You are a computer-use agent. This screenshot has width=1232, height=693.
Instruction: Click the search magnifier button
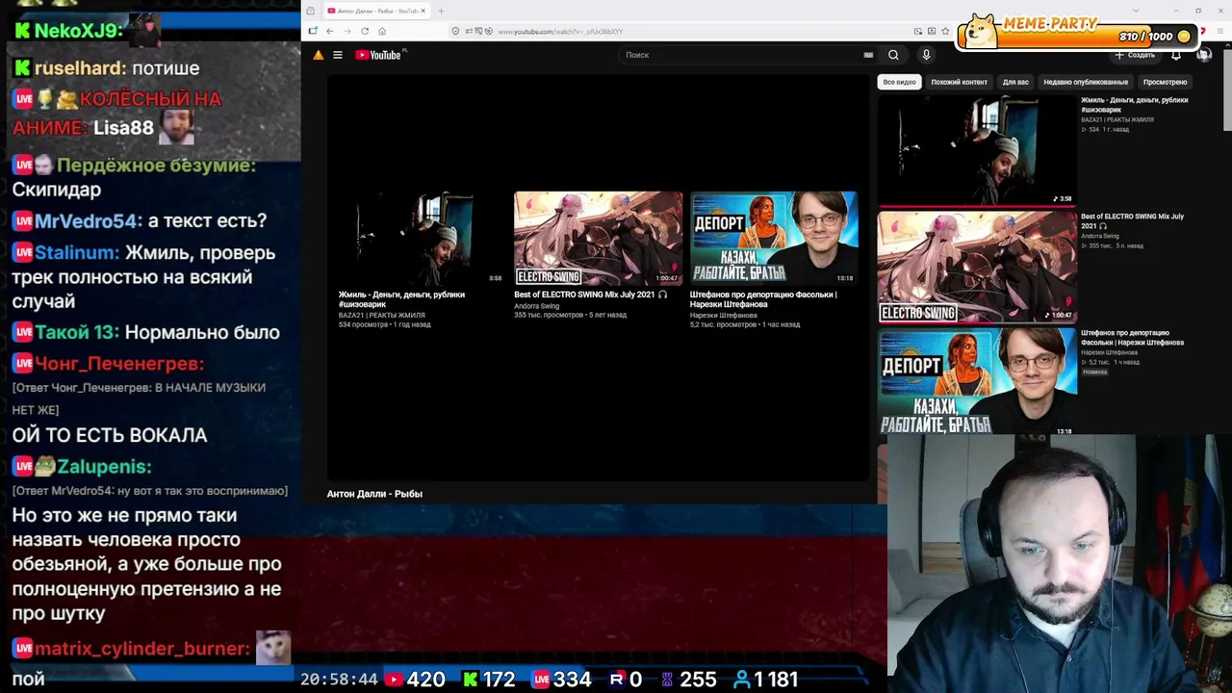pyautogui.click(x=893, y=55)
